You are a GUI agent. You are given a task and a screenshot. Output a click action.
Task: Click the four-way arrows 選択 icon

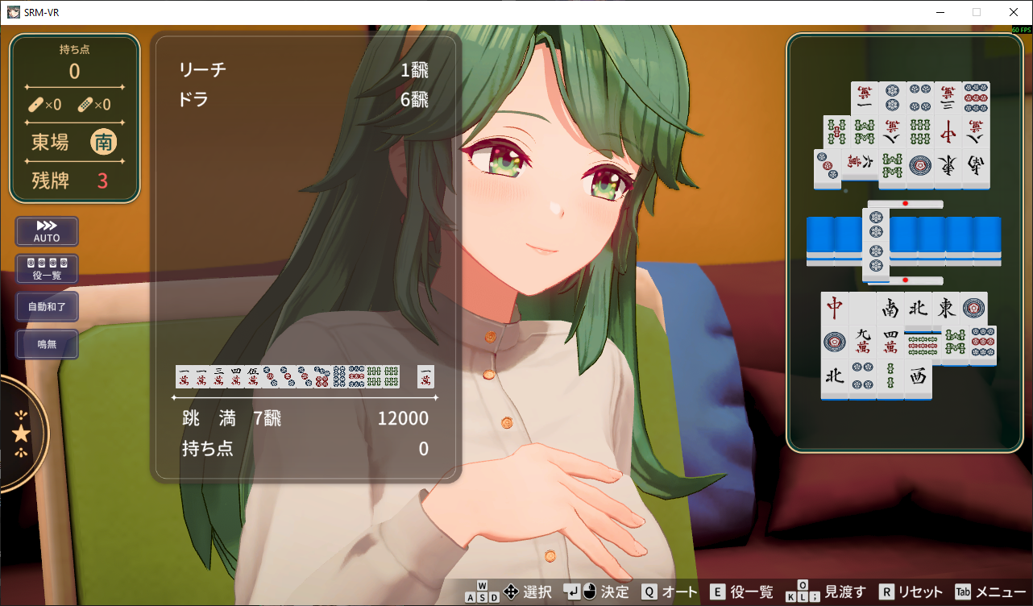(x=510, y=592)
